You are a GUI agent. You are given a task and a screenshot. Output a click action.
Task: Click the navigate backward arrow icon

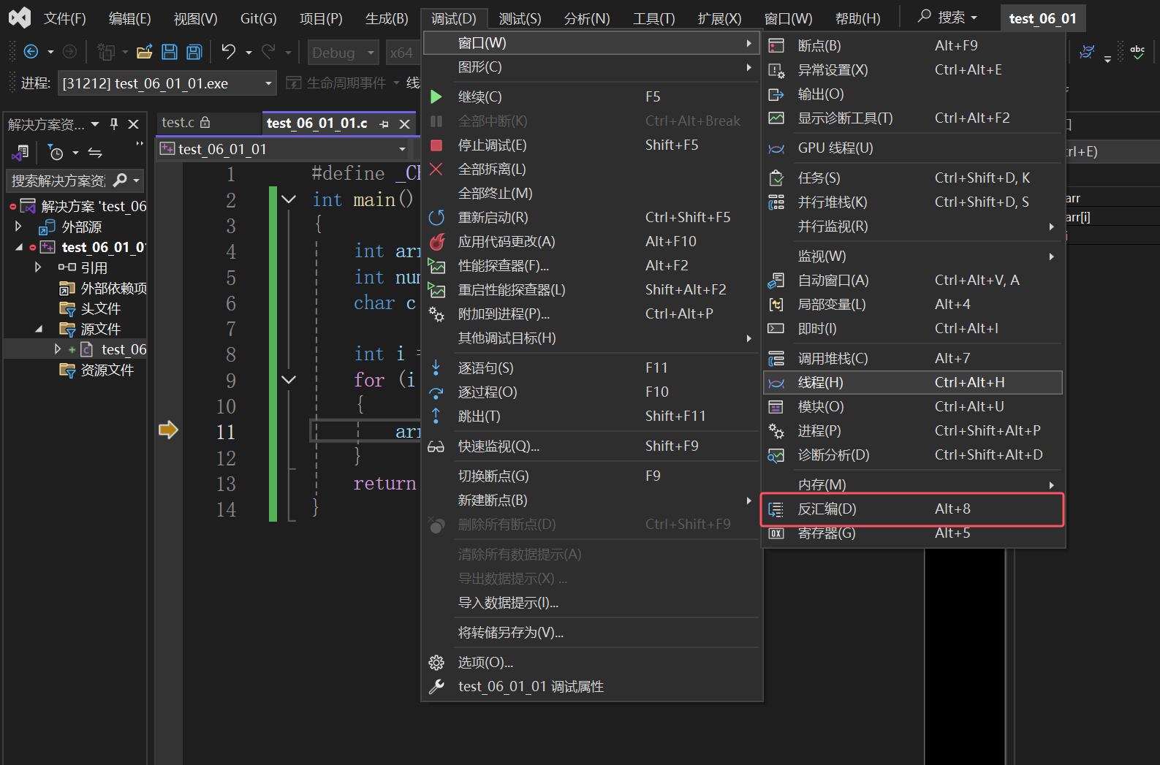pos(31,52)
